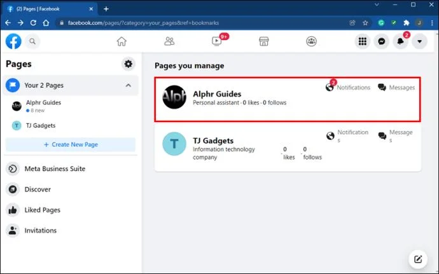Open Liked Pages
This screenshot has height=274, width=439.
pos(71,210)
